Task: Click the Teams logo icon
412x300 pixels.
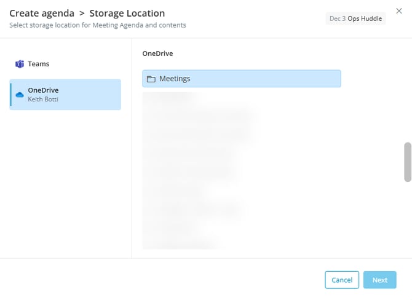Action: [x=20, y=64]
